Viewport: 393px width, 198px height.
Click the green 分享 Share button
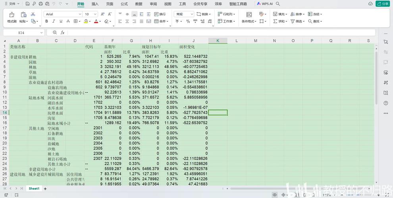(x=382, y=4)
